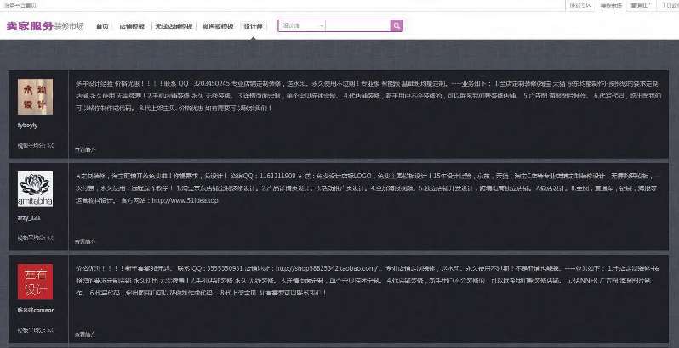Focus the search text input field
Image resolution: width=679 pixels, height=348 pixels.
[357, 26]
